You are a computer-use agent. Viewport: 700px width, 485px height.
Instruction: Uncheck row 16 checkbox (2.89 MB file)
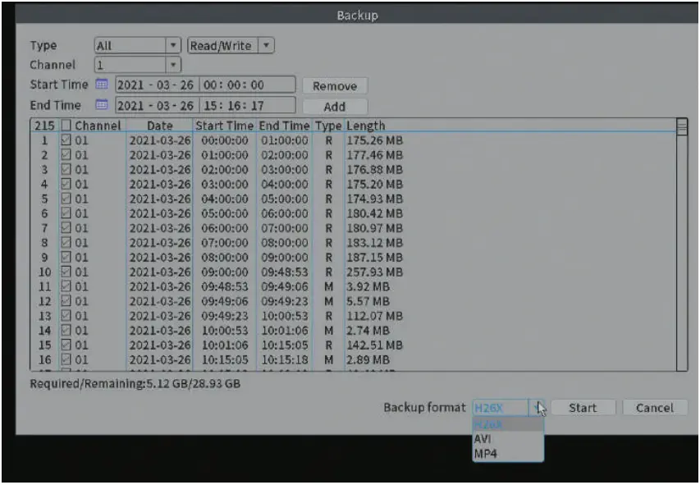coord(66,359)
